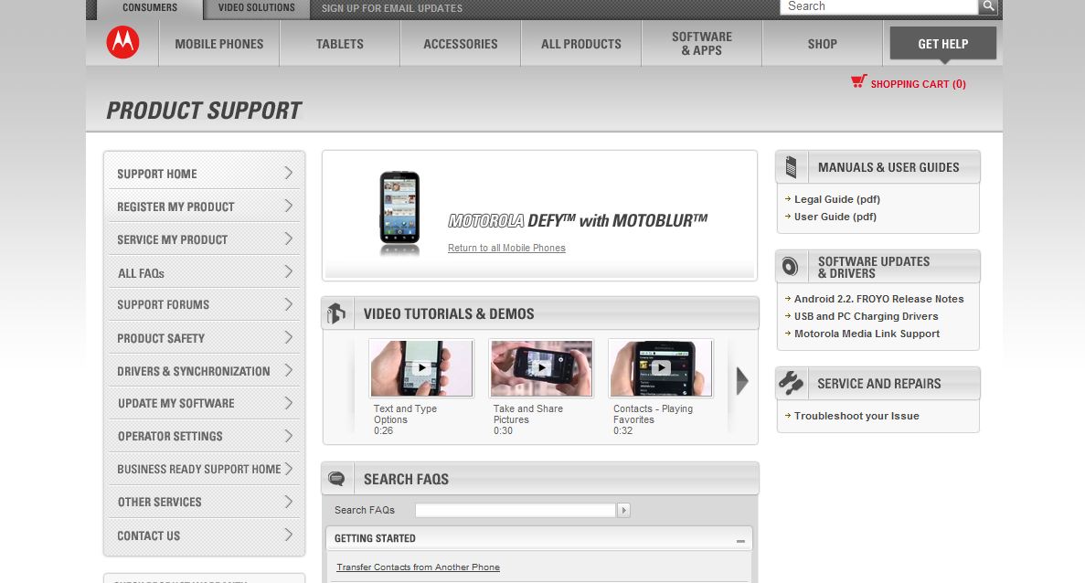Viewport: 1085px width, 583px height.
Task: Click the Motorola logo icon
Action: [122, 43]
